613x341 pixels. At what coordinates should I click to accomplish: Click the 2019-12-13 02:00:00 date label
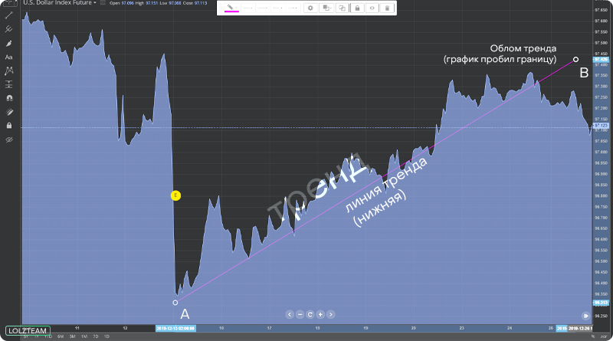coord(175,328)
